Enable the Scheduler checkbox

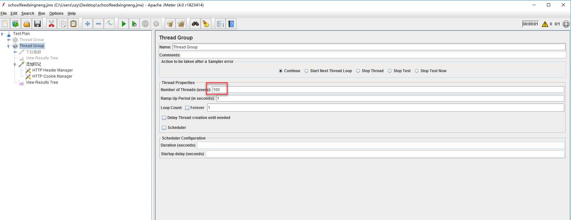tap(164, 128)
